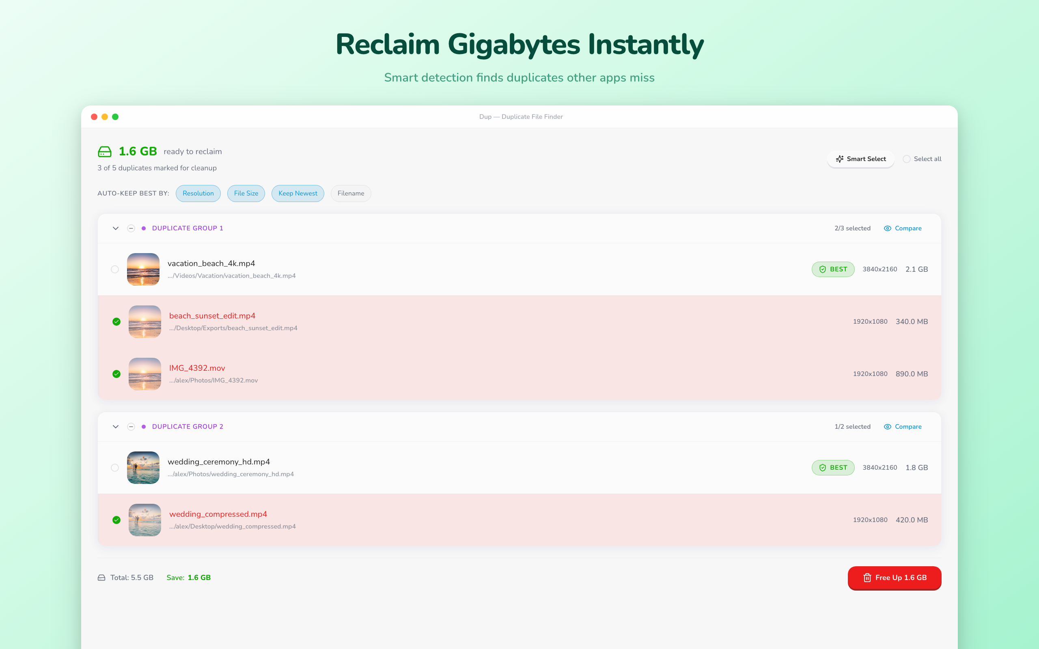Click the eye icon for Group 1 Compare
The image size is (1039, 649).
(x=888, y=228)
